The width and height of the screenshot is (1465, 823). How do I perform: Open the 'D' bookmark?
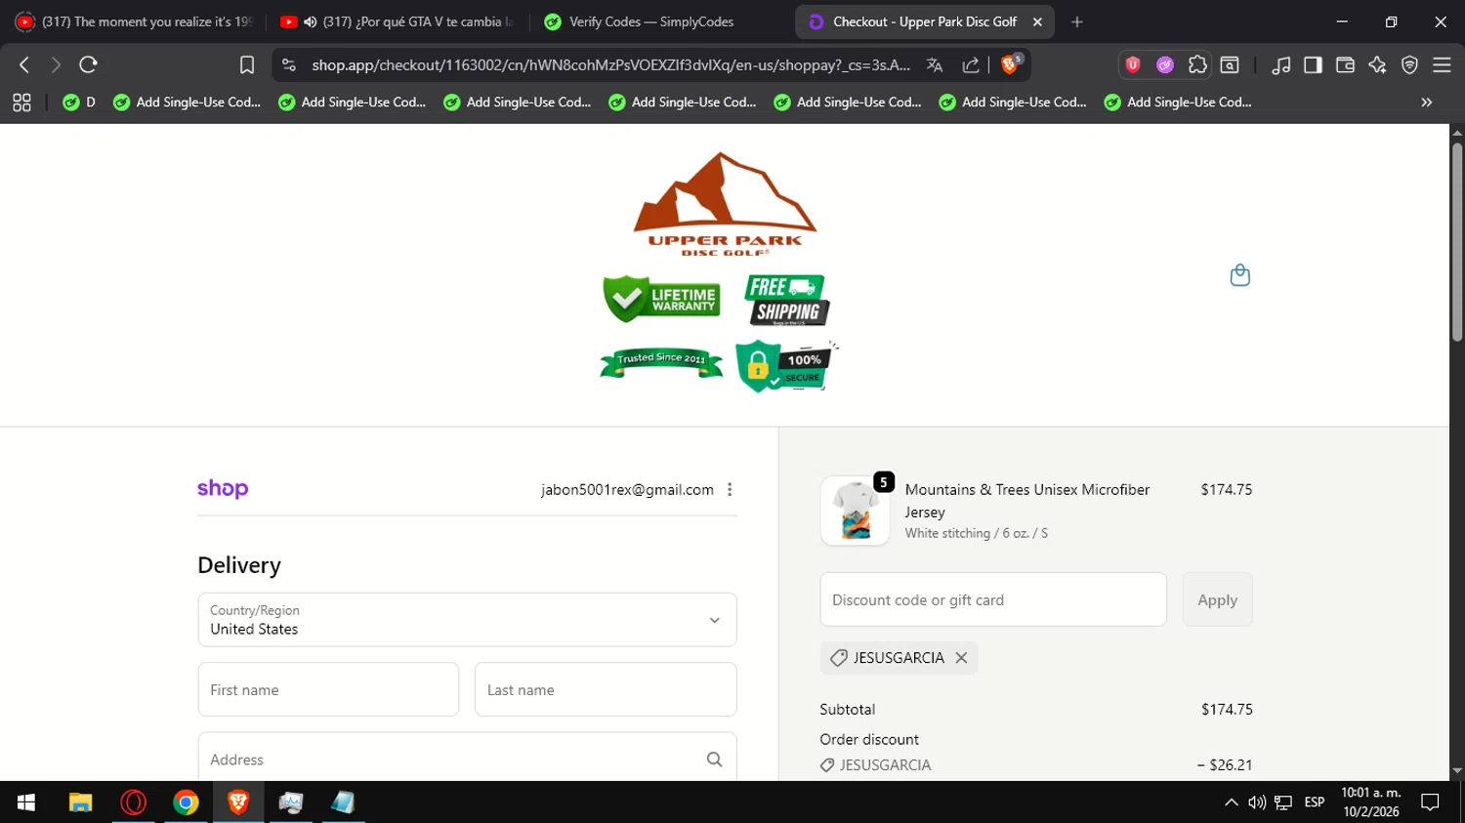[79, 102]
